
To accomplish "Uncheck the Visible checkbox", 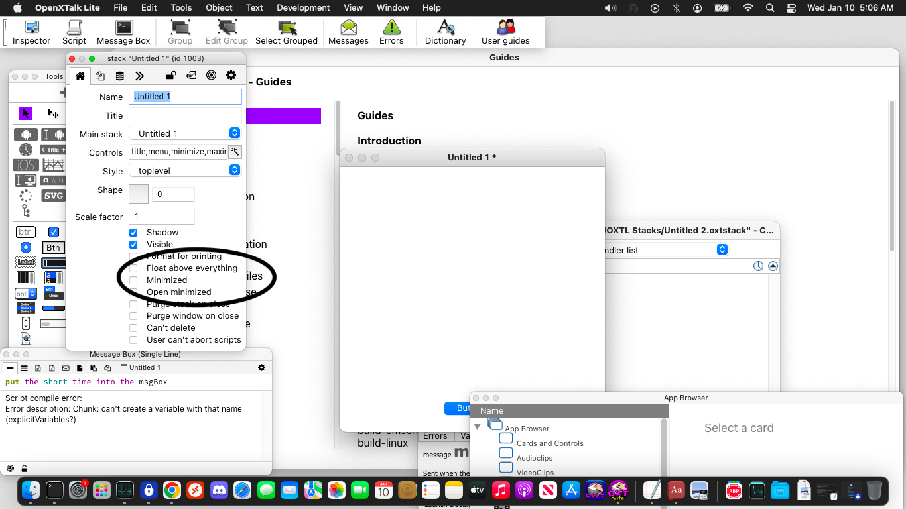I will pos(133,245).
